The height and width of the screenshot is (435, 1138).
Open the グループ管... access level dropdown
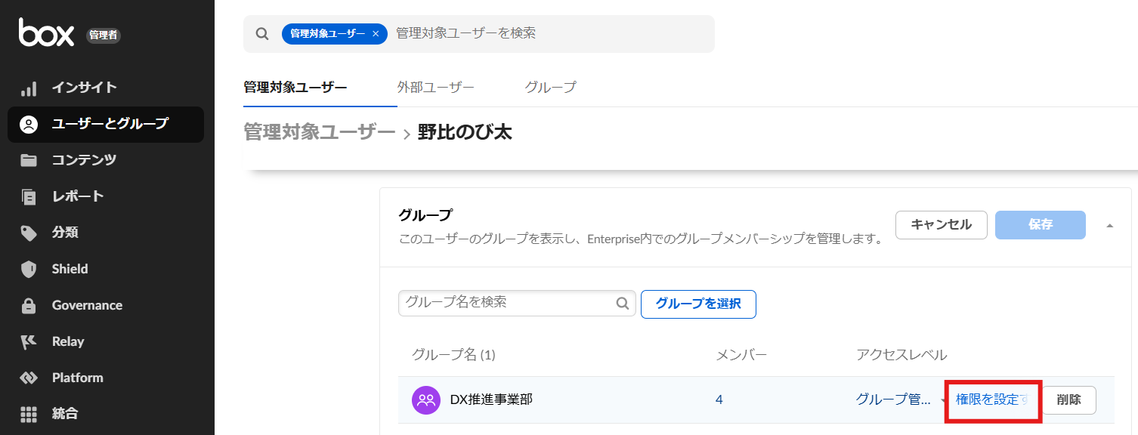click(x=900, y=400)
